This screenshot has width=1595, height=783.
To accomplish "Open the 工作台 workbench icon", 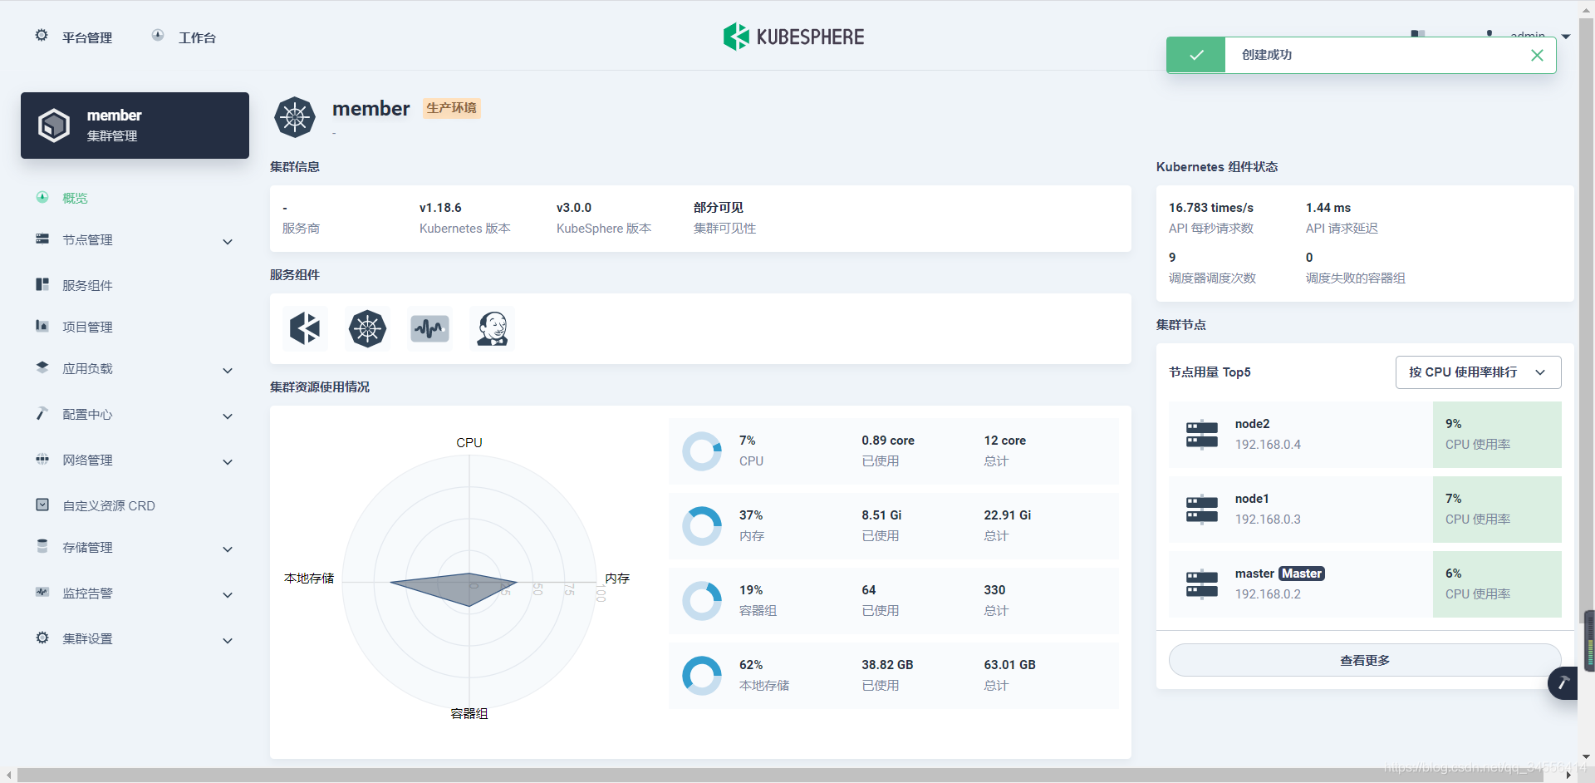I will (x=158, y=35).
